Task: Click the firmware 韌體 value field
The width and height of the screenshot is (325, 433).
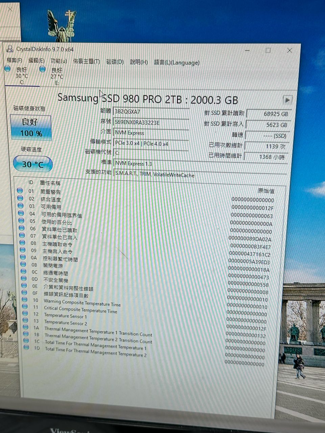Action: tap(151, 112)
